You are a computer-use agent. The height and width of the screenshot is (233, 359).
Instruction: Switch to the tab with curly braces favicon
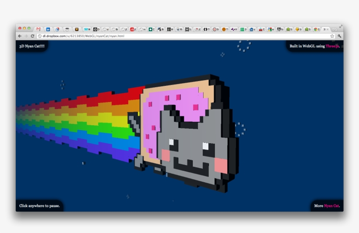coord(207,29)
